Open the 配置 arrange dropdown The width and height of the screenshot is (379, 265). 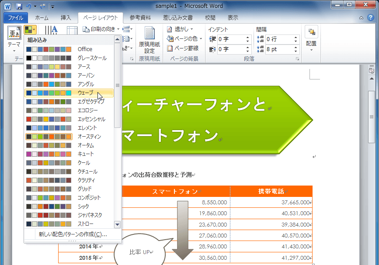pos(311,39)
